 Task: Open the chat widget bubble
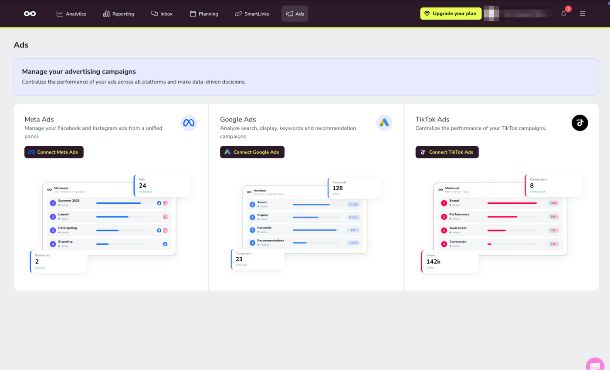(595, 365)
